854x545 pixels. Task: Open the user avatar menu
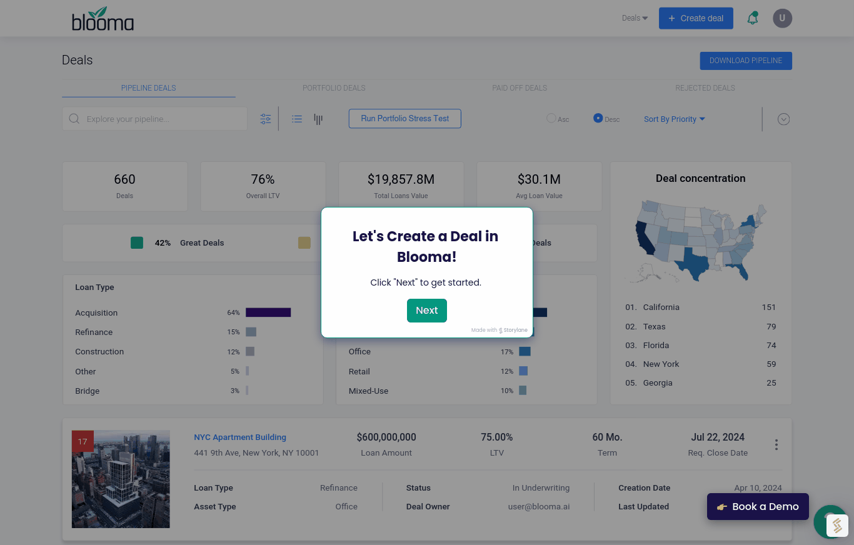pos(782,18)
